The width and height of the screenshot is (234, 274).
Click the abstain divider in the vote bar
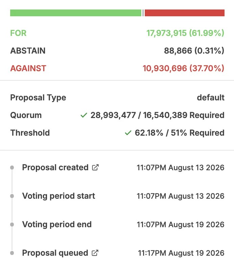click(x=143, y=13)
